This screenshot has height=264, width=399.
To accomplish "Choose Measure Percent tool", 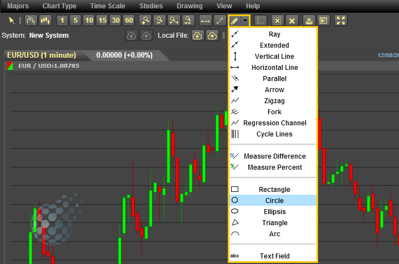I will pos(273,167).
